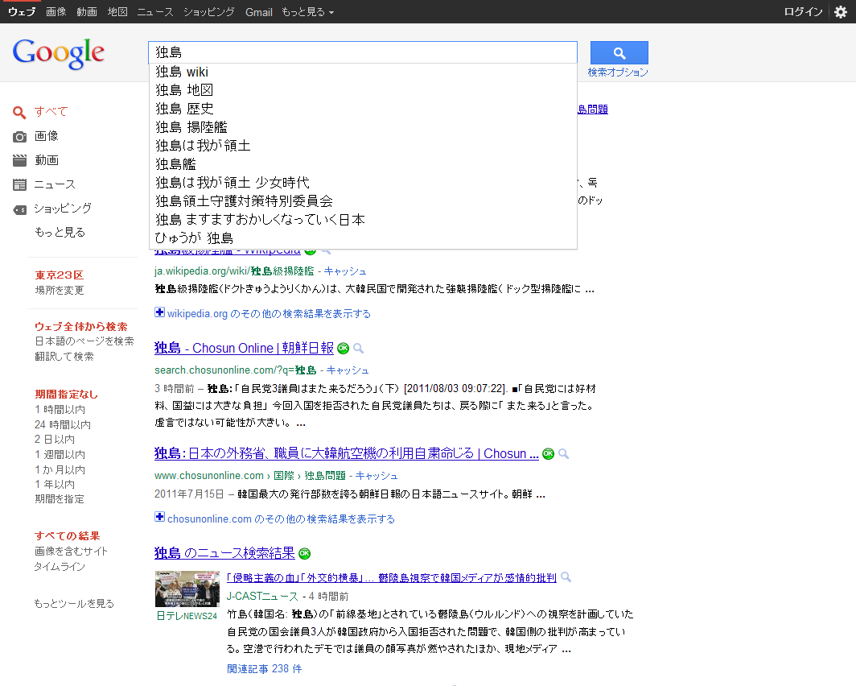
Task: Choose suggestion 独島領土守護対策特別委員会
Action: [x=363, y=201]
